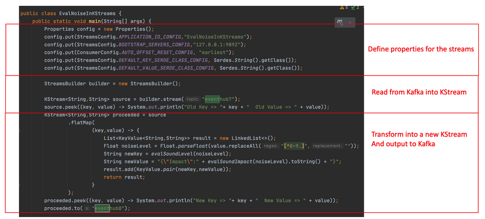Image resolution: width=485 pixels, height=219 pixels.
Task: Click AUTO_OFFSET_RESET_CONFIG constant
Action: coord(157,52)
